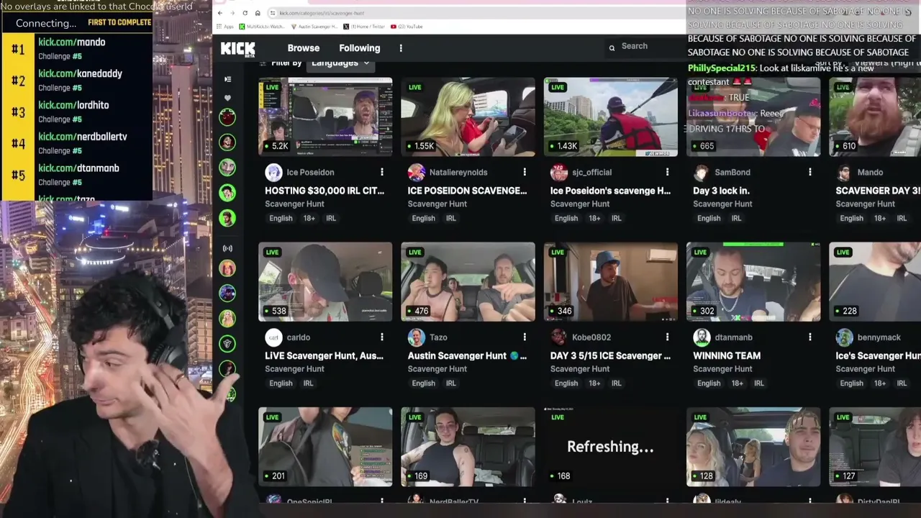Open options menu for SamBond card
The image size is (921, 518).
[809, 172]
